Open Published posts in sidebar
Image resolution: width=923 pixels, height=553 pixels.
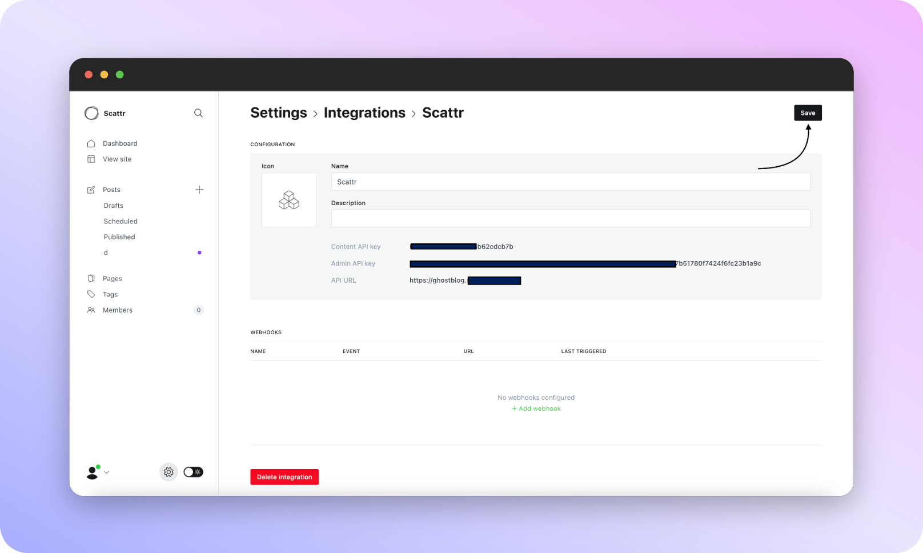(119, 237)
